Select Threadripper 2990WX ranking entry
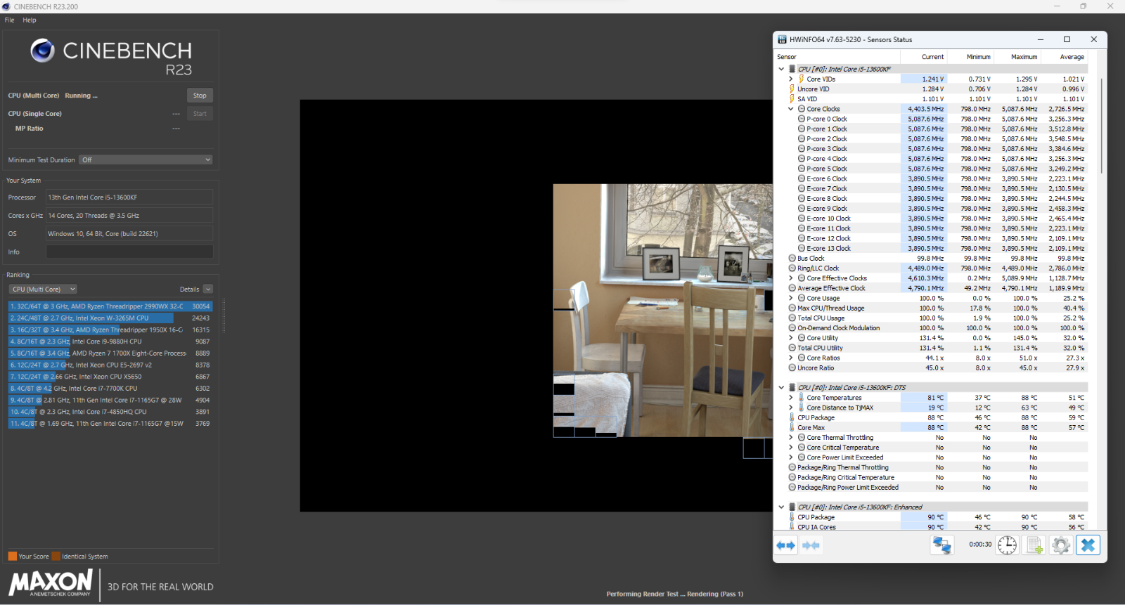The height and width of the screenshot is (605, 1125). pyautogui.click(x=110, y=306)
